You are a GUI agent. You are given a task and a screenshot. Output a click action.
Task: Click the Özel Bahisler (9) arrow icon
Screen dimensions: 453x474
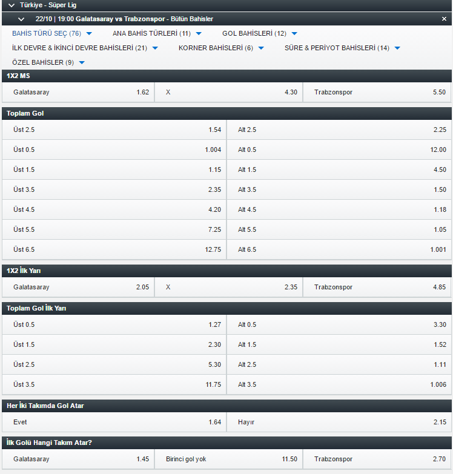(82, 62)
